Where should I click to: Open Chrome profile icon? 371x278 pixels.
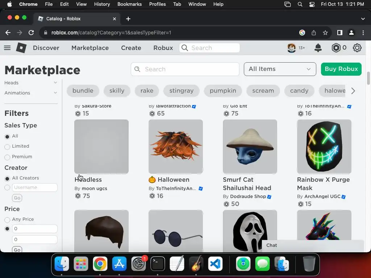click(351, 33)
